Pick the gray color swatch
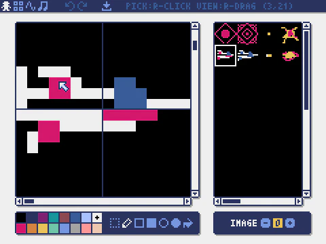 75,228
